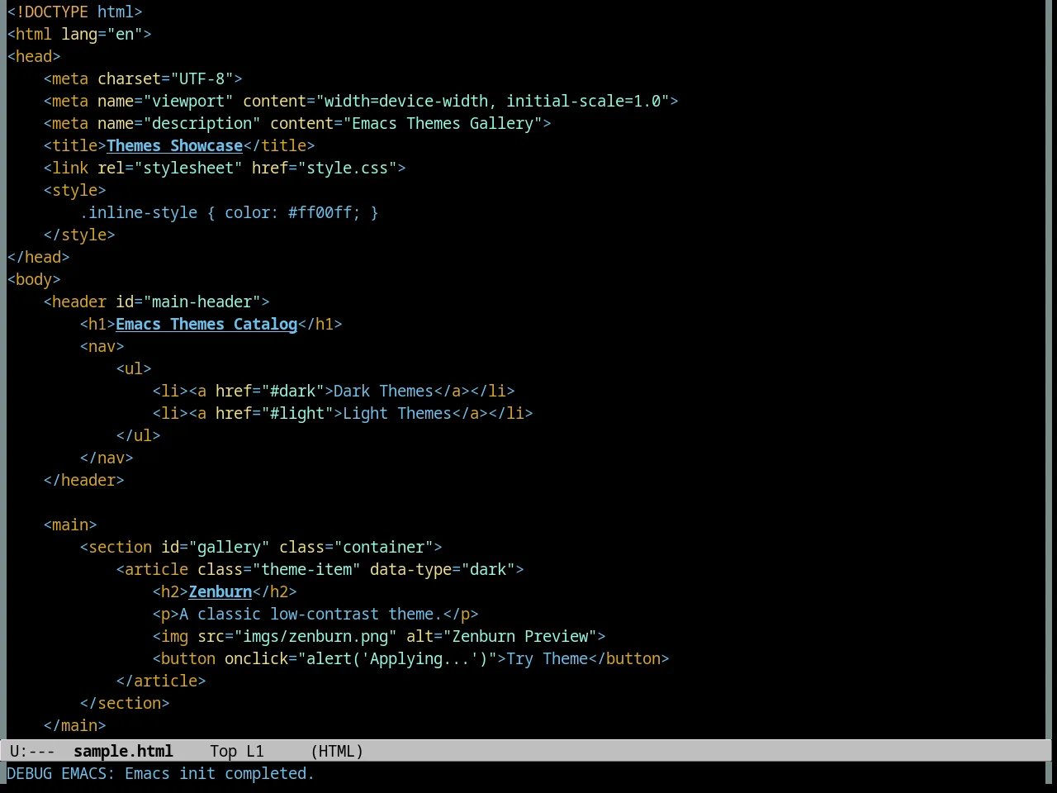This screenshot has height=793, width=1057.
Task: Click the "Themes Showcase" title link text
Action: point(174,145)
